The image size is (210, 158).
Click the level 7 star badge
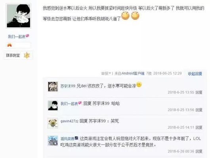(27, 55)
